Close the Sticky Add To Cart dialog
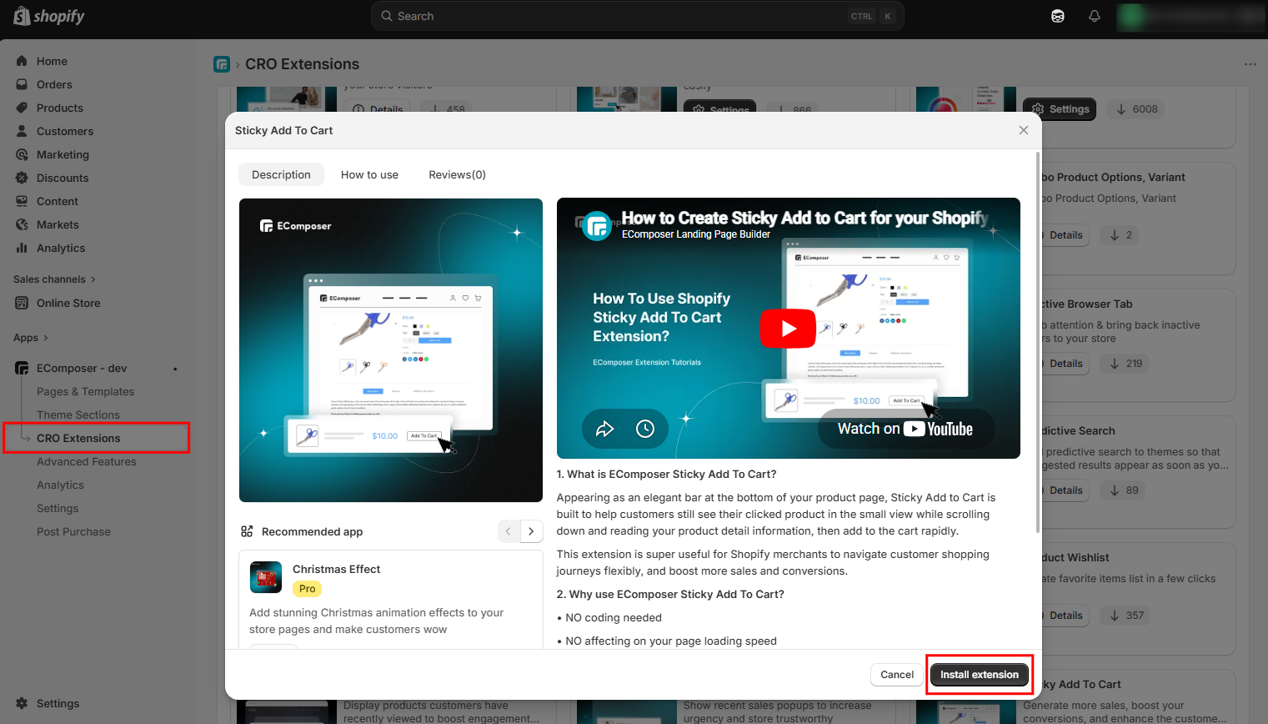Viewport: 1268px width, 724px height. [1024, 130]
